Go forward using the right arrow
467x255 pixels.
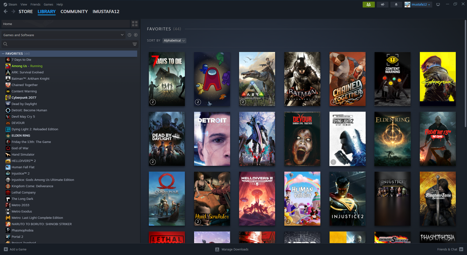[13, 12]
